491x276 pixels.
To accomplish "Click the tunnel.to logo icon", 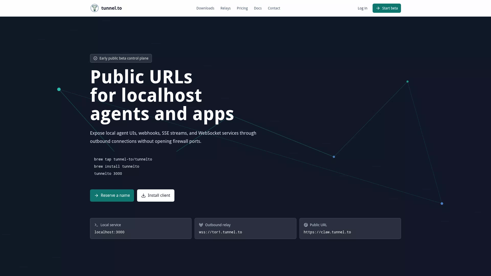I will [x=95, y=8].
